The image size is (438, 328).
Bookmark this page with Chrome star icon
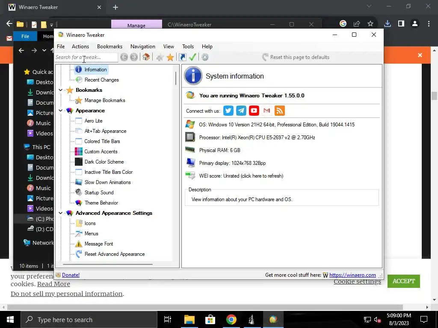[x=370, y=24]
